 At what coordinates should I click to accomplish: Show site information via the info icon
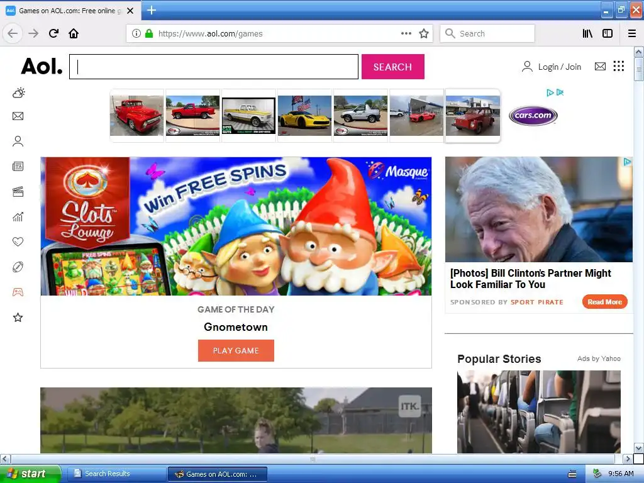[x=136, y=33]
